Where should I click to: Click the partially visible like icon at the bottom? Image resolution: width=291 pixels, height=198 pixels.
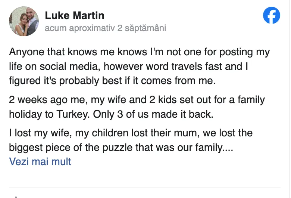coord(16,197)
